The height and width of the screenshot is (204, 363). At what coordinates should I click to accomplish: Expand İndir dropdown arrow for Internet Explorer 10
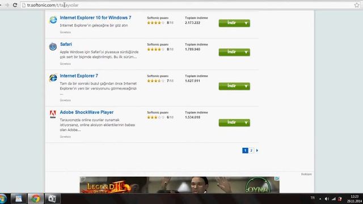pos(246,23)
